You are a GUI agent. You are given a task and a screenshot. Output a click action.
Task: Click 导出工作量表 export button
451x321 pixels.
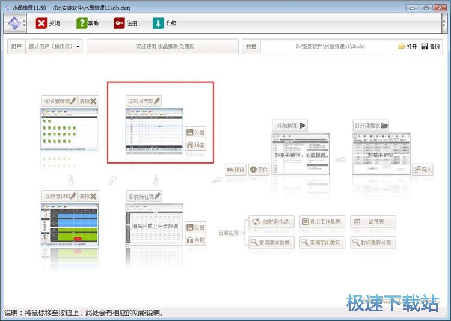[x=322, y=221]
